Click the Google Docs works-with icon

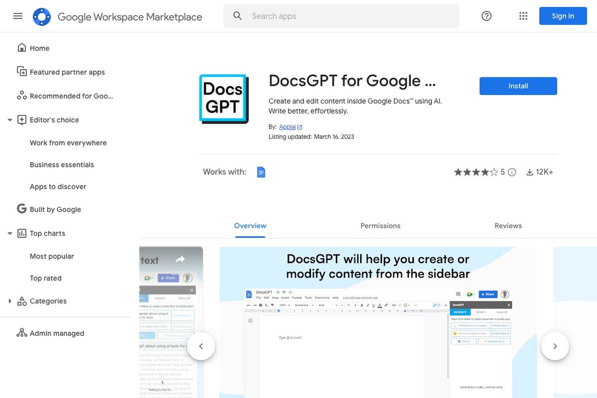[x=261, y=172]
